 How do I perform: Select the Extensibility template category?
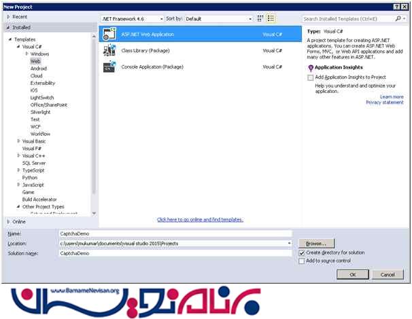(x=43, y=83)
